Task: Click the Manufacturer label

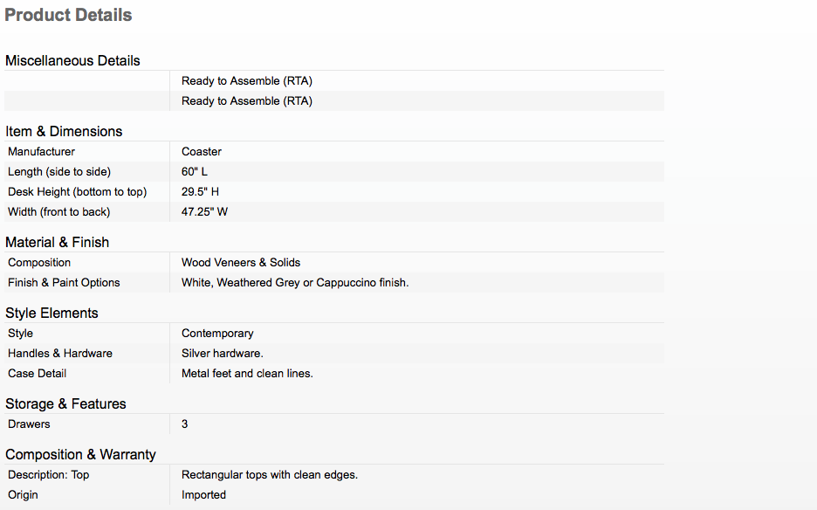Action: coord(41,152)
